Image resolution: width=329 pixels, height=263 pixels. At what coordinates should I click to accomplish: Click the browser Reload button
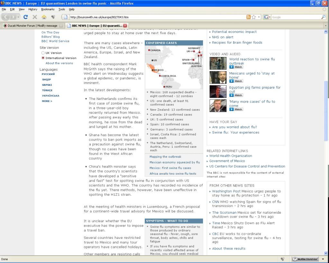coord(26,17)
